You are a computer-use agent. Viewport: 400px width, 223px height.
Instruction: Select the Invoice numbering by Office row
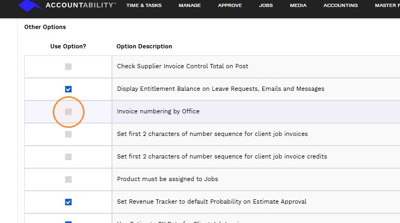click(x=212, y=112)
